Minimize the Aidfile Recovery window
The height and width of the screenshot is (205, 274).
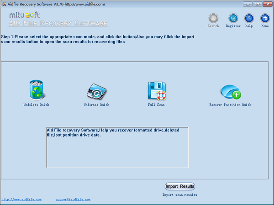(248, 4)
